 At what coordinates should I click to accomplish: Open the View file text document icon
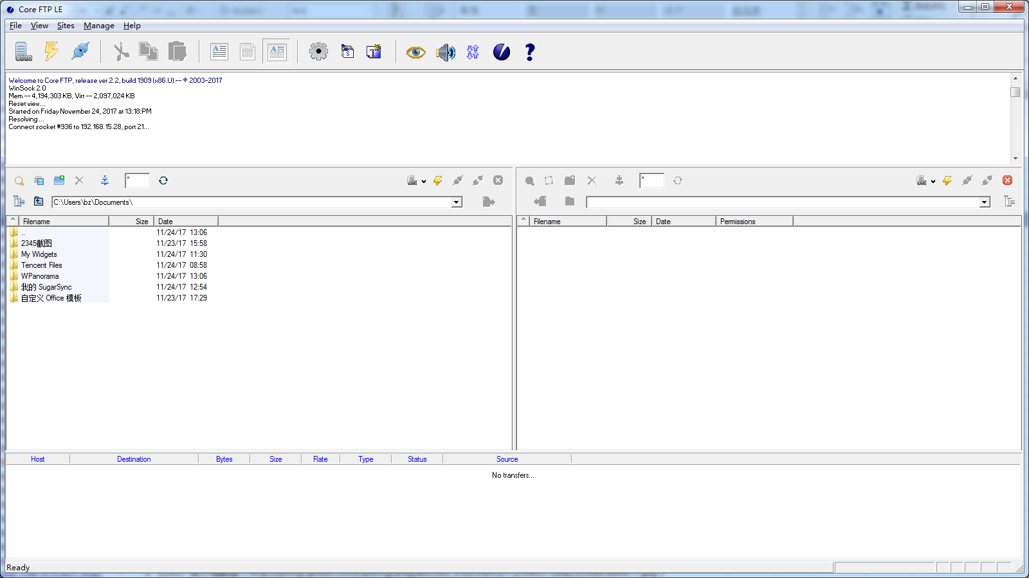click(x=219, y=51)
